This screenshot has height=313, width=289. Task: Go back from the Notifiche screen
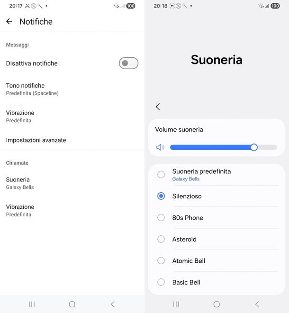(9, 21)
